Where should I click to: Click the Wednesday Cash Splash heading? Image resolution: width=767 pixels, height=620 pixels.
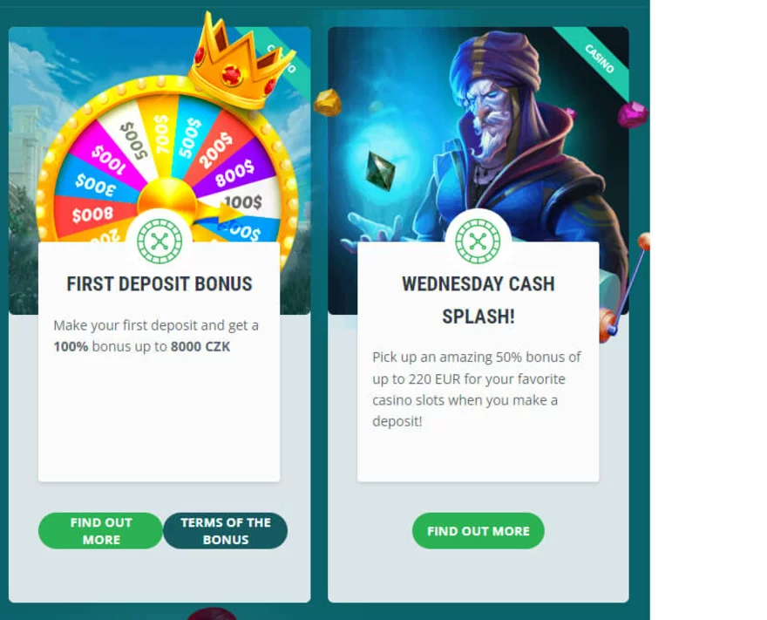click(x=478, y=300)
